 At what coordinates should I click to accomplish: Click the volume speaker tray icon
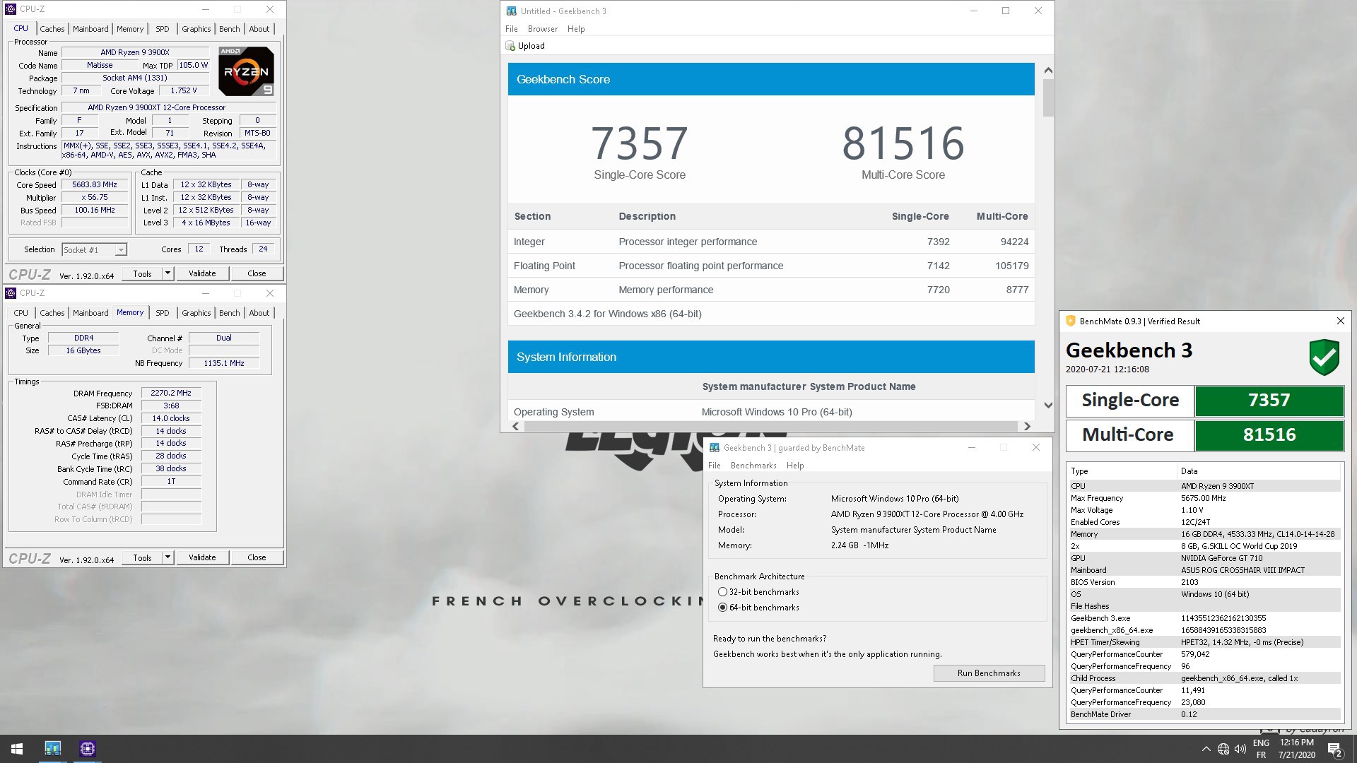tap(1240, 749)
